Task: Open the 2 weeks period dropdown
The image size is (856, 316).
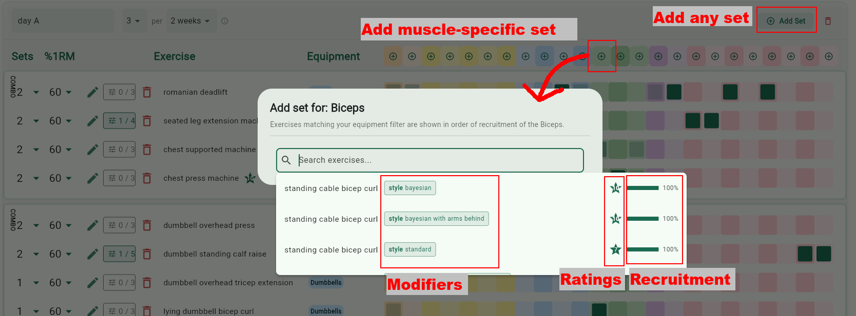Action: pos(190,21)
